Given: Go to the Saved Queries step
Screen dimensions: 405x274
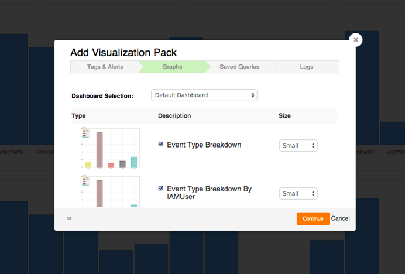Looking at the screenshot, I should pyautogui.click(x=239, y=67).
